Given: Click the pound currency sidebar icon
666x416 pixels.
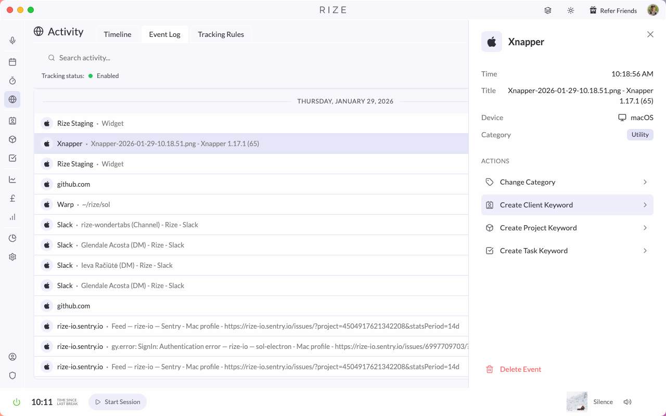Looking at the screenshot, I should click(x=12, y=198).
